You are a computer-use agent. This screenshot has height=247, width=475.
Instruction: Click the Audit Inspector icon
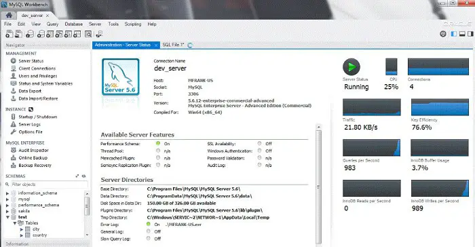click(x=14, y=150)
